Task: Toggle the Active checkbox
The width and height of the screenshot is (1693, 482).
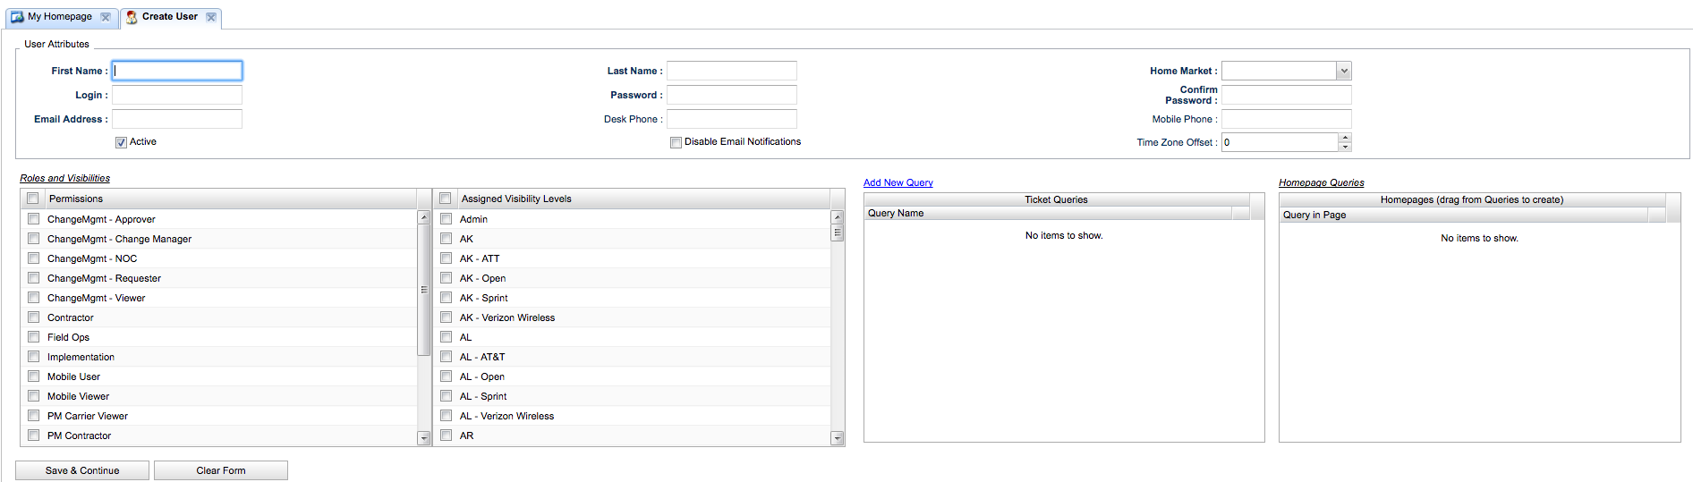Action: pyautogui.click(x=121, y=142)
